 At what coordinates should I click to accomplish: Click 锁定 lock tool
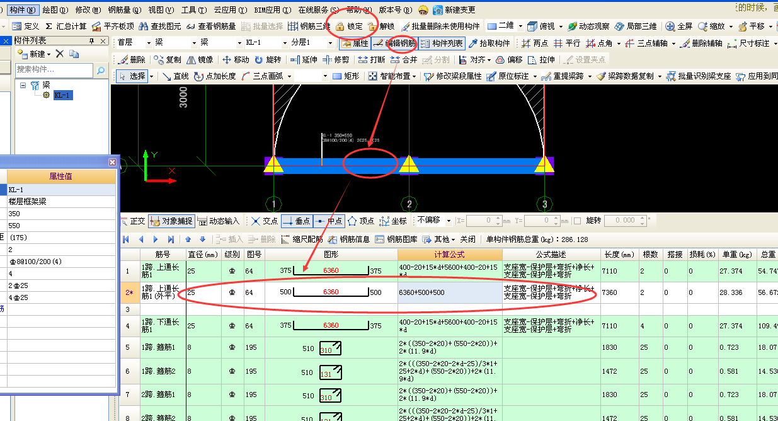pyautogui.click(x=349, y=26)
